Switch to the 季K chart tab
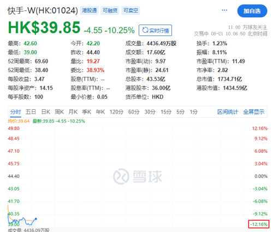 [86, 112]
